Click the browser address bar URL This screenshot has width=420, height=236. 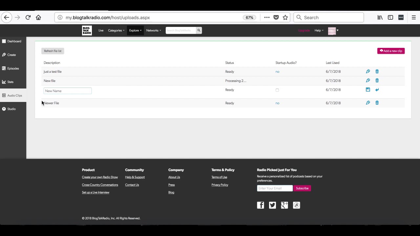108,17
